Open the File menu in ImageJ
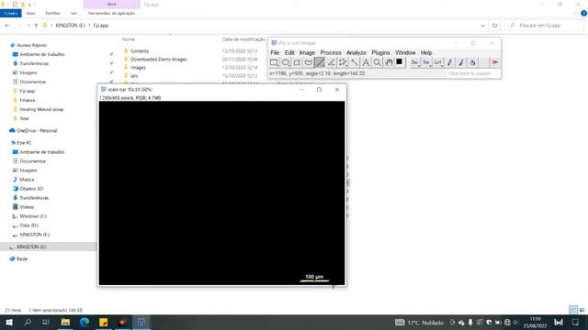Viewport: 588px width, 330px height. (275, 53)
